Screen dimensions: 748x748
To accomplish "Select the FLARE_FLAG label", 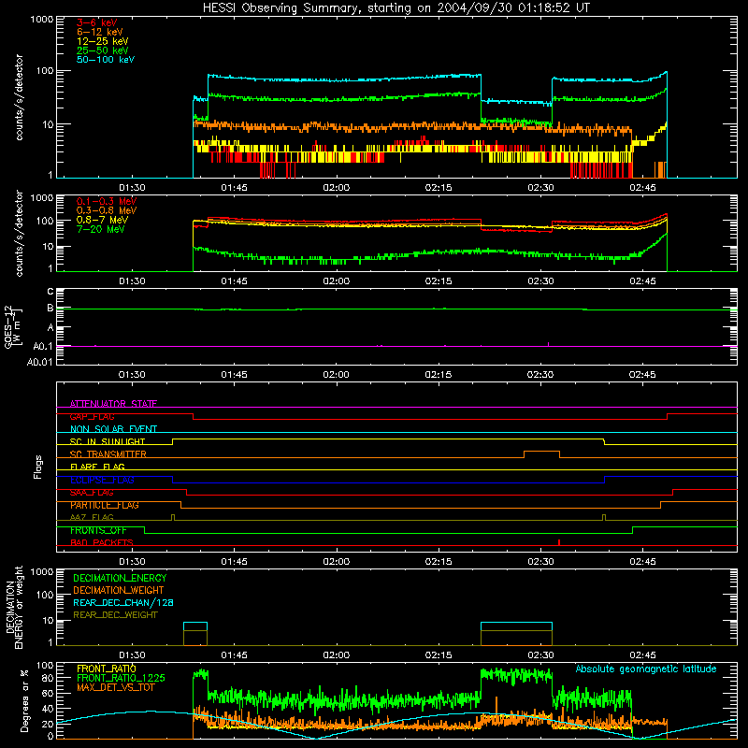I will [x=97, y=467].
